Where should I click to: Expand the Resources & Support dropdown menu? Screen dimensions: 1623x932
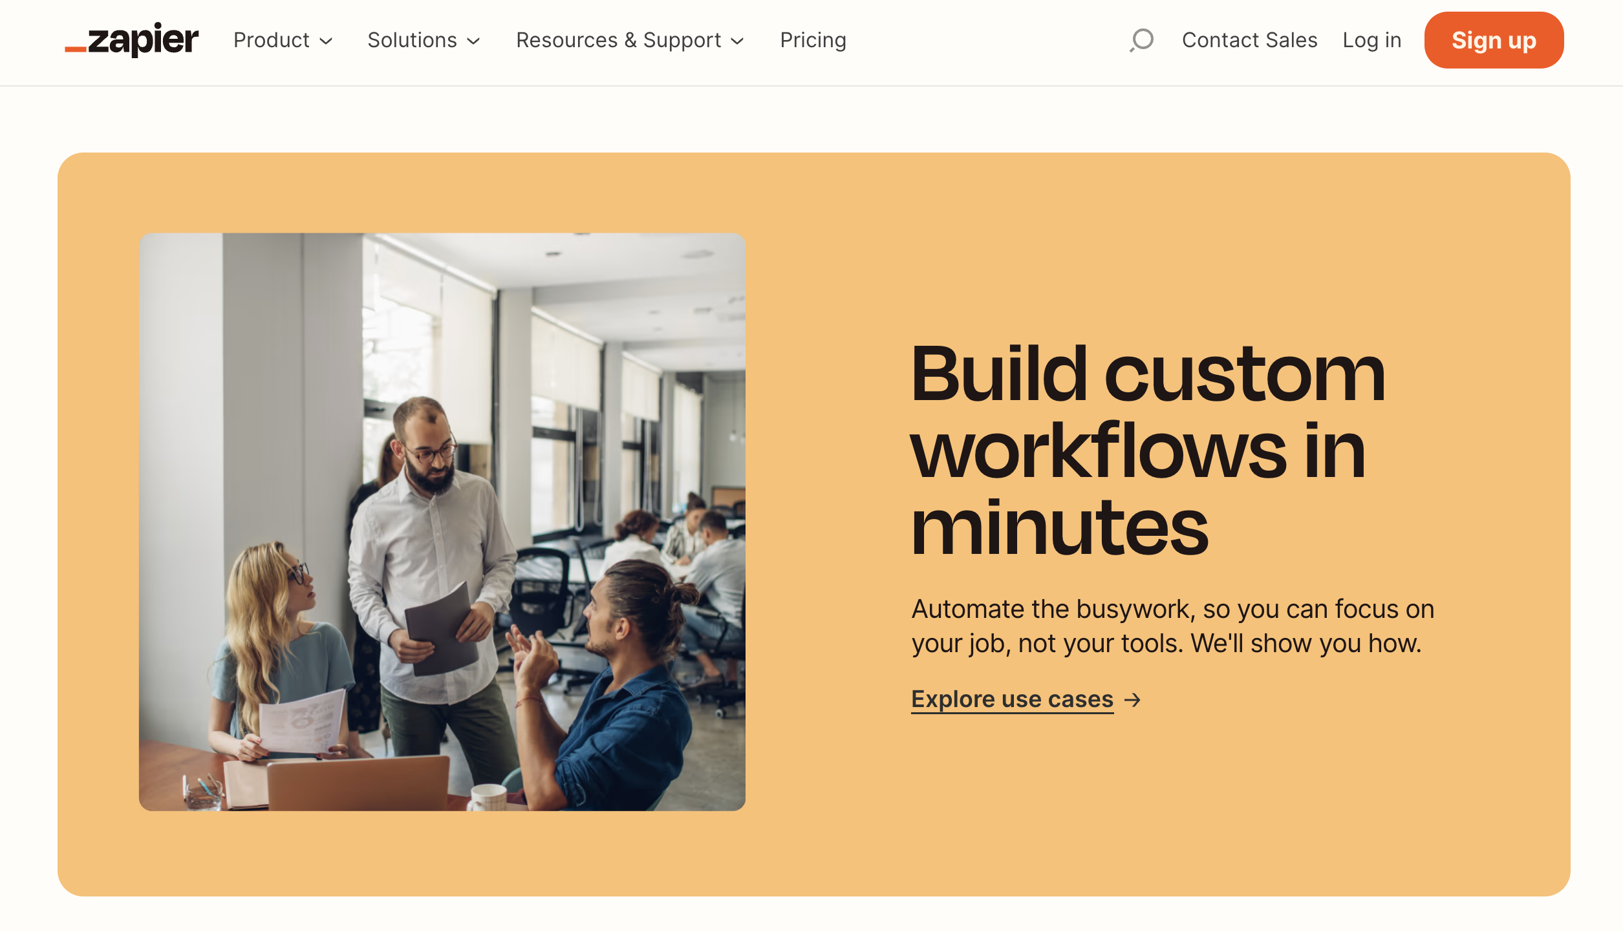[x=630, y=40]
